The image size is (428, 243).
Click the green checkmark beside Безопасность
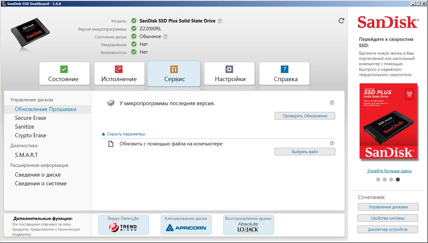point(134,52)
